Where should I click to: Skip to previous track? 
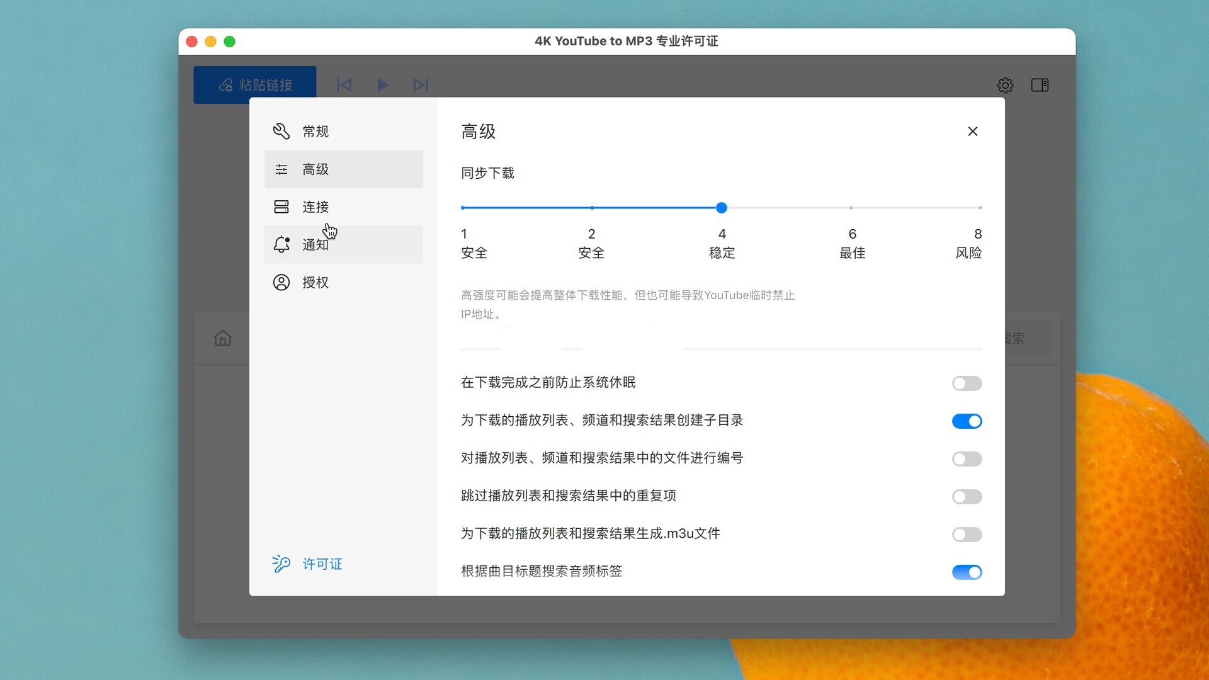coord(344,85)
